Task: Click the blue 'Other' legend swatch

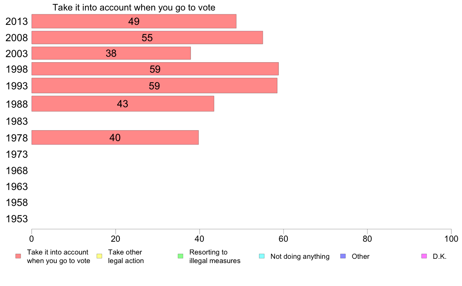Action: pos(343,256)
